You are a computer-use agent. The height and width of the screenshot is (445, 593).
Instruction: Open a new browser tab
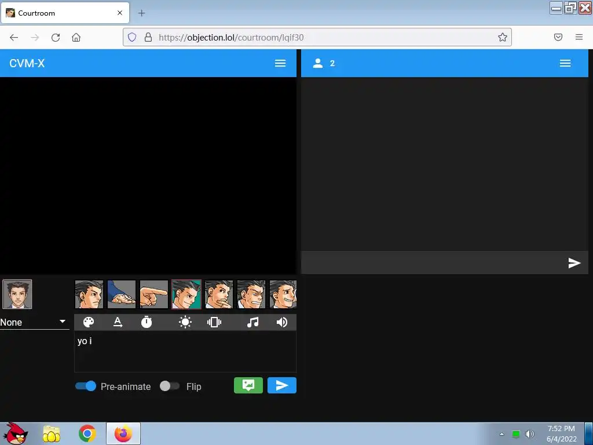[x=141, y=13]
